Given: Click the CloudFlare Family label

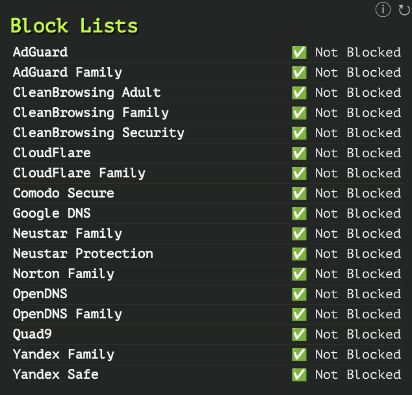Looking at the screenshot, I should (x=79, y=173).
